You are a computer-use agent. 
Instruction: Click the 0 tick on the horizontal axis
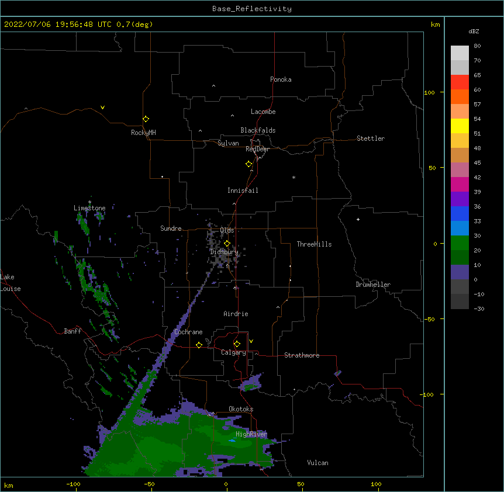tap(226, 484)
